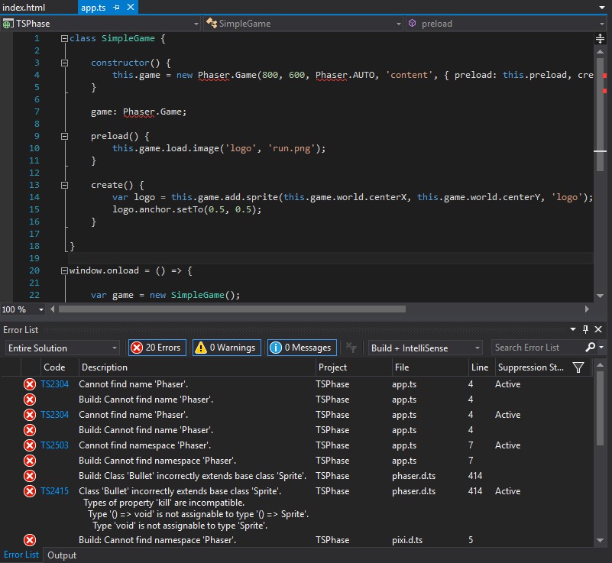612x563 pixels.
Task: Click the error list search magnifier icon
Action: (x=591, y=347)
